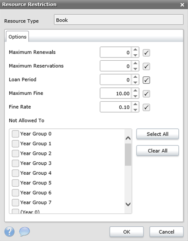The image size is (188, 241).
Task: Click the list scroll-up chevron arrow
Action: (128, 138)
